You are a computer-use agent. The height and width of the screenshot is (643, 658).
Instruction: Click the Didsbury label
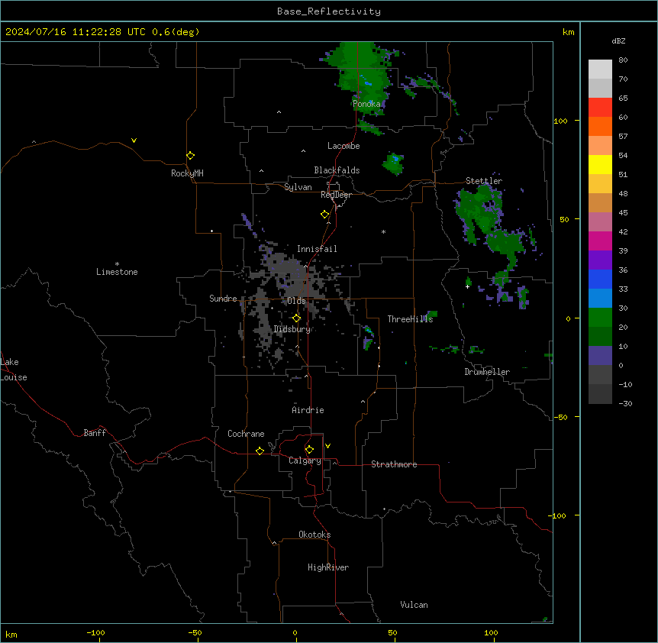(x=292, y=329)
